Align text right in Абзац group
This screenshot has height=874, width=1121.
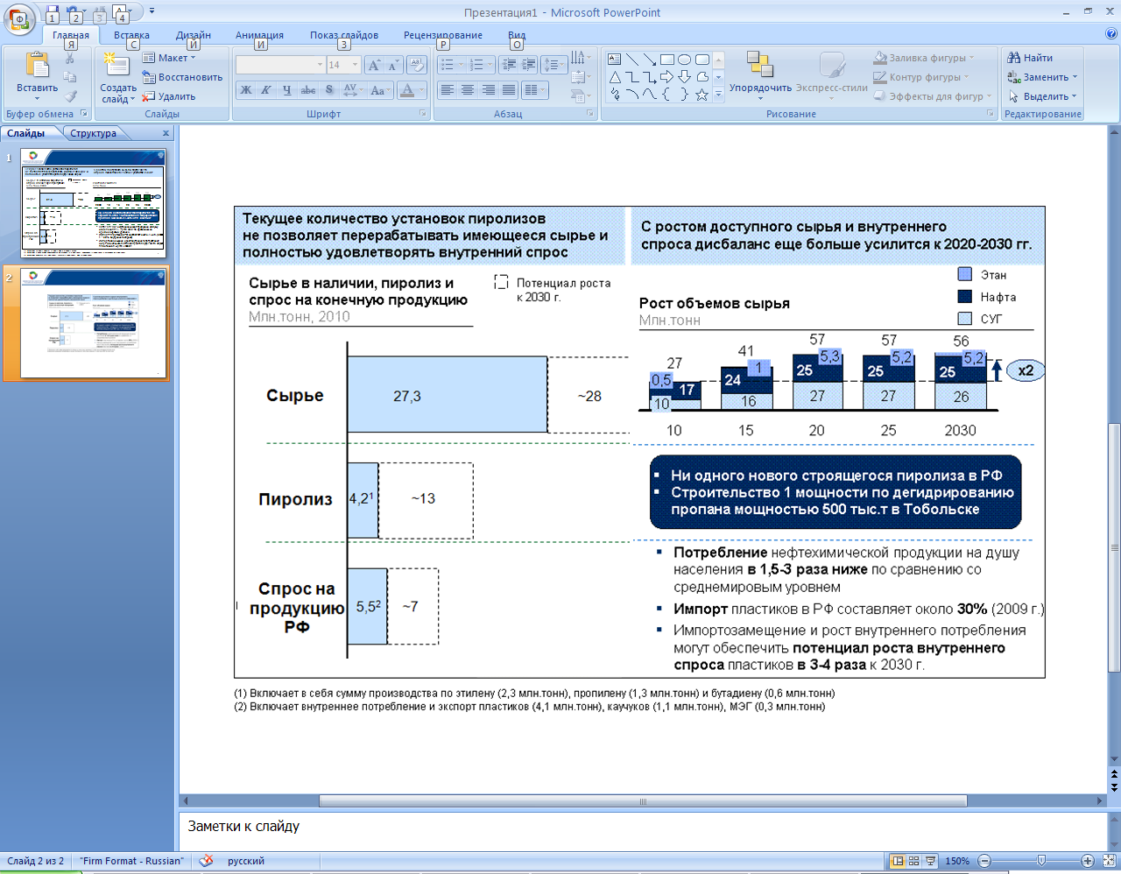pyautogui.click(x=488, y=90)
